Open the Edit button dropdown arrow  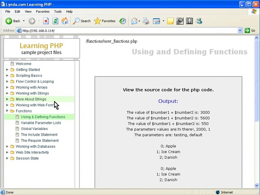click(163, 21)
